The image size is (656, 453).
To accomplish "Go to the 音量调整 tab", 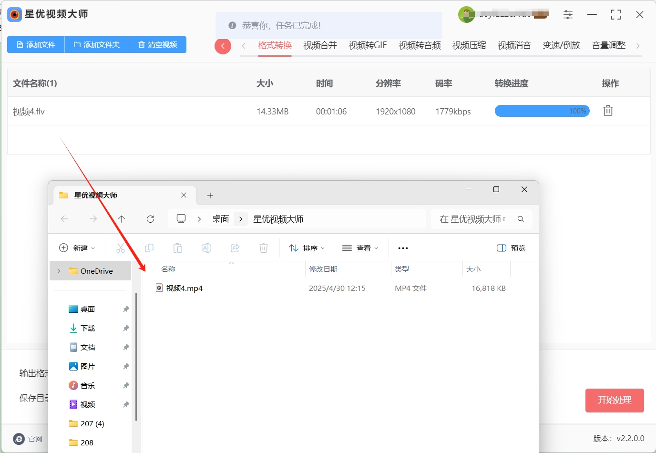I will click(609, 45).
